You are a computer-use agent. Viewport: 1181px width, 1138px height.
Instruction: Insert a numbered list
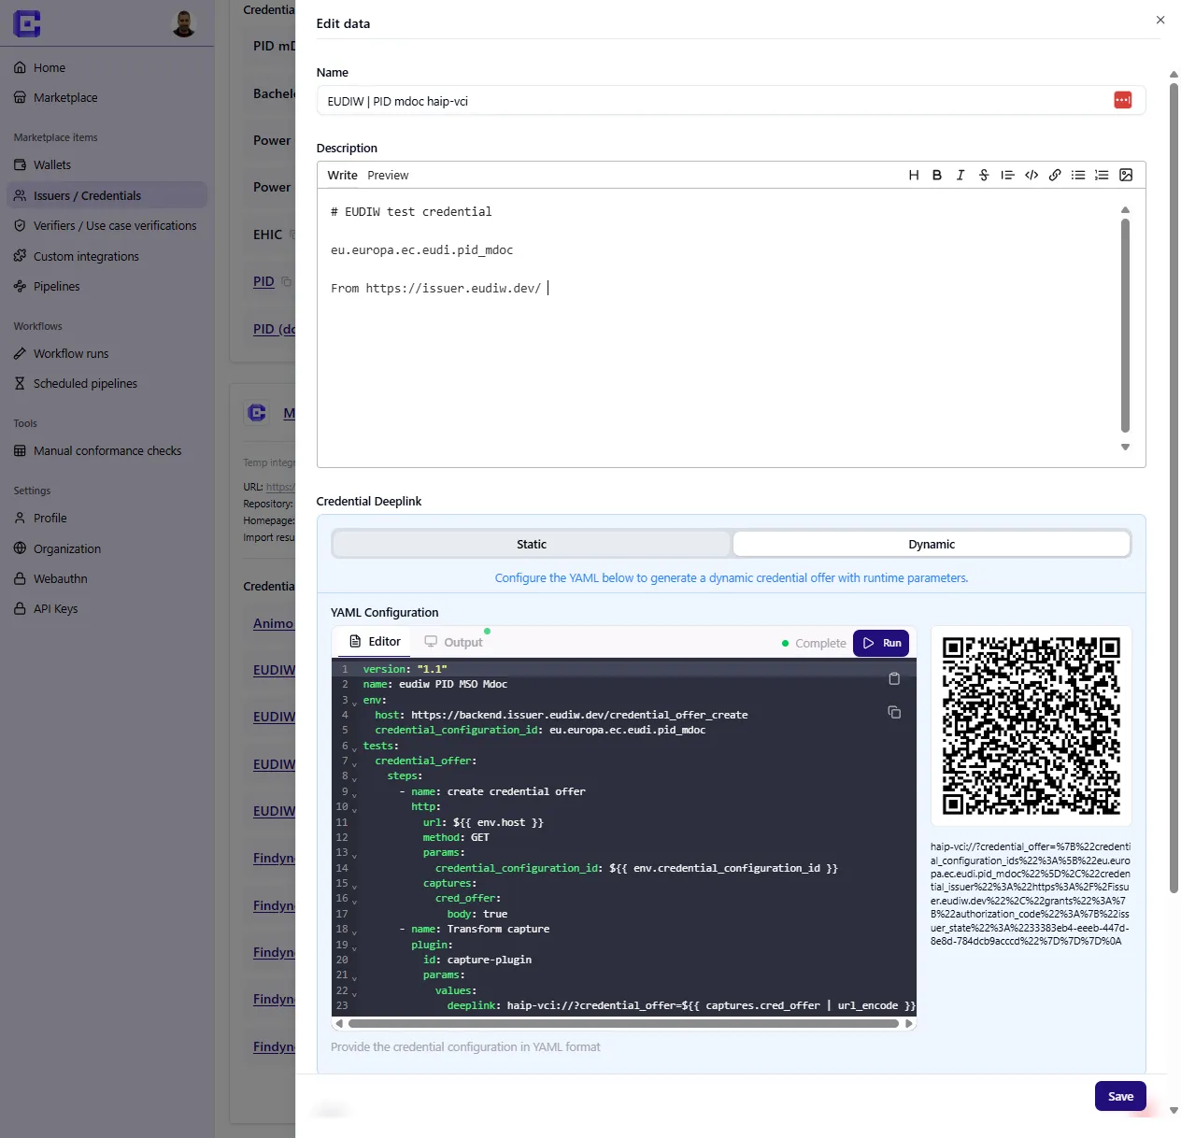click(1102, 175)
